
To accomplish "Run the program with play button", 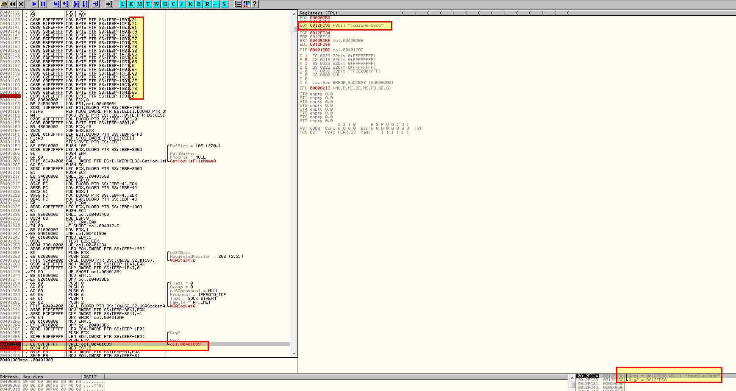I will coord(35,4).
